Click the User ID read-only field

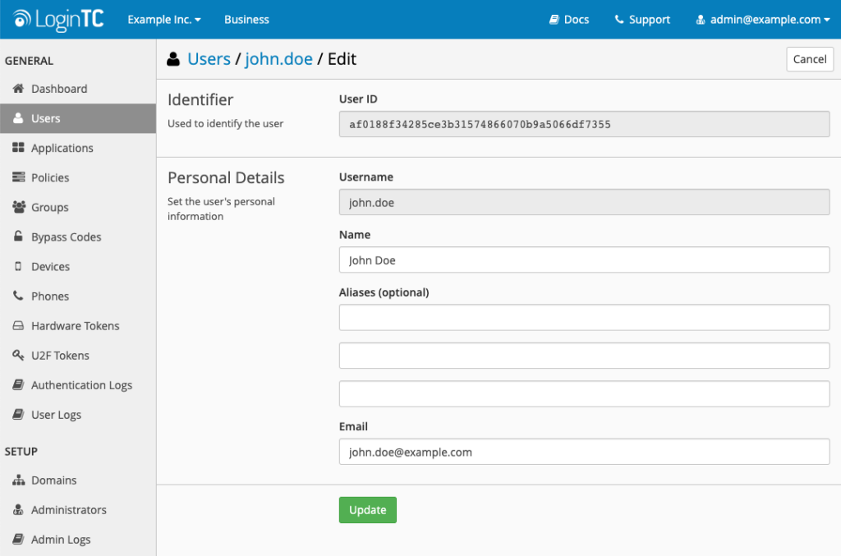(x=584, y=124)
